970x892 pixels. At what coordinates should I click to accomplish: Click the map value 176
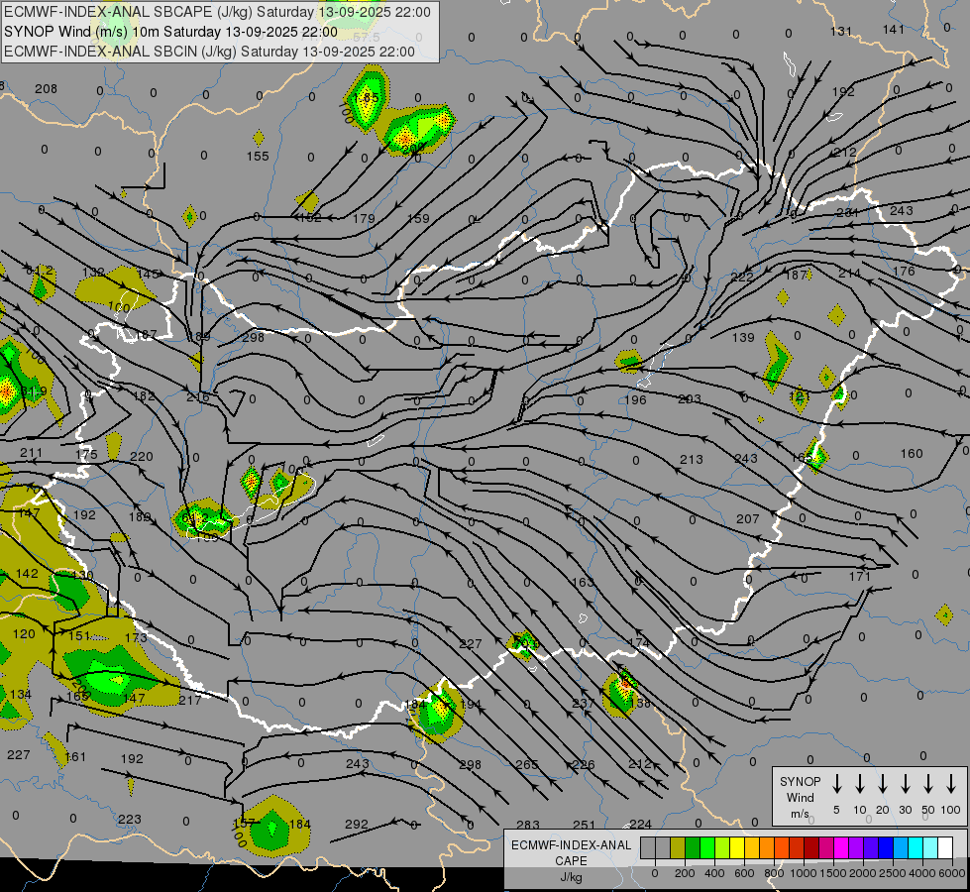coord(904,271)
